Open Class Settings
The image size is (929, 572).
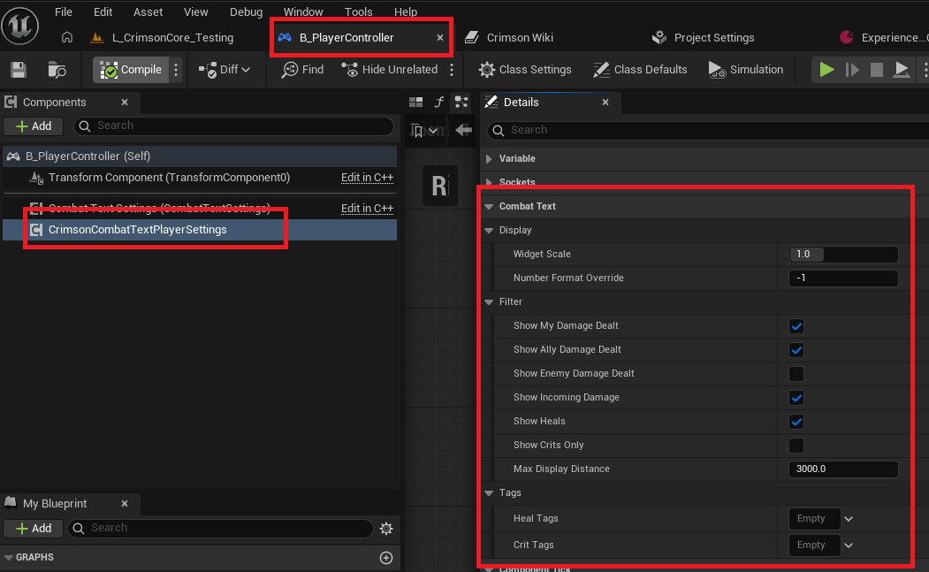click(525, 69)
